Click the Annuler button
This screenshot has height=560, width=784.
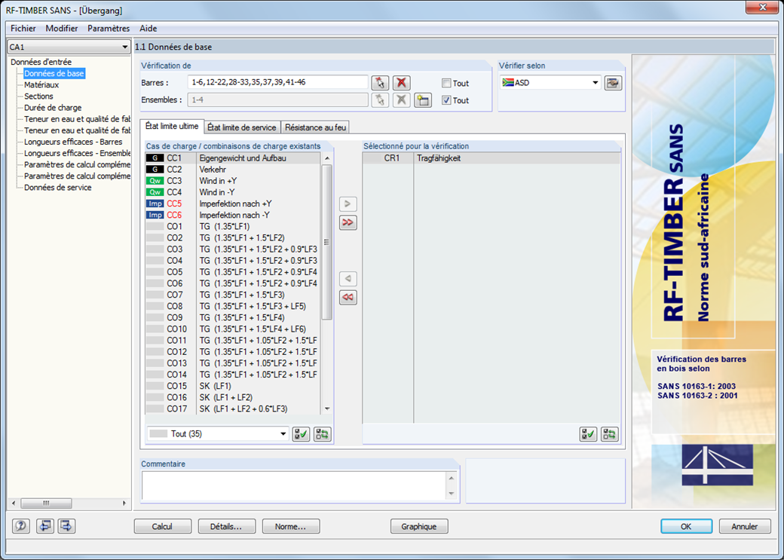[x=745, y=527]
